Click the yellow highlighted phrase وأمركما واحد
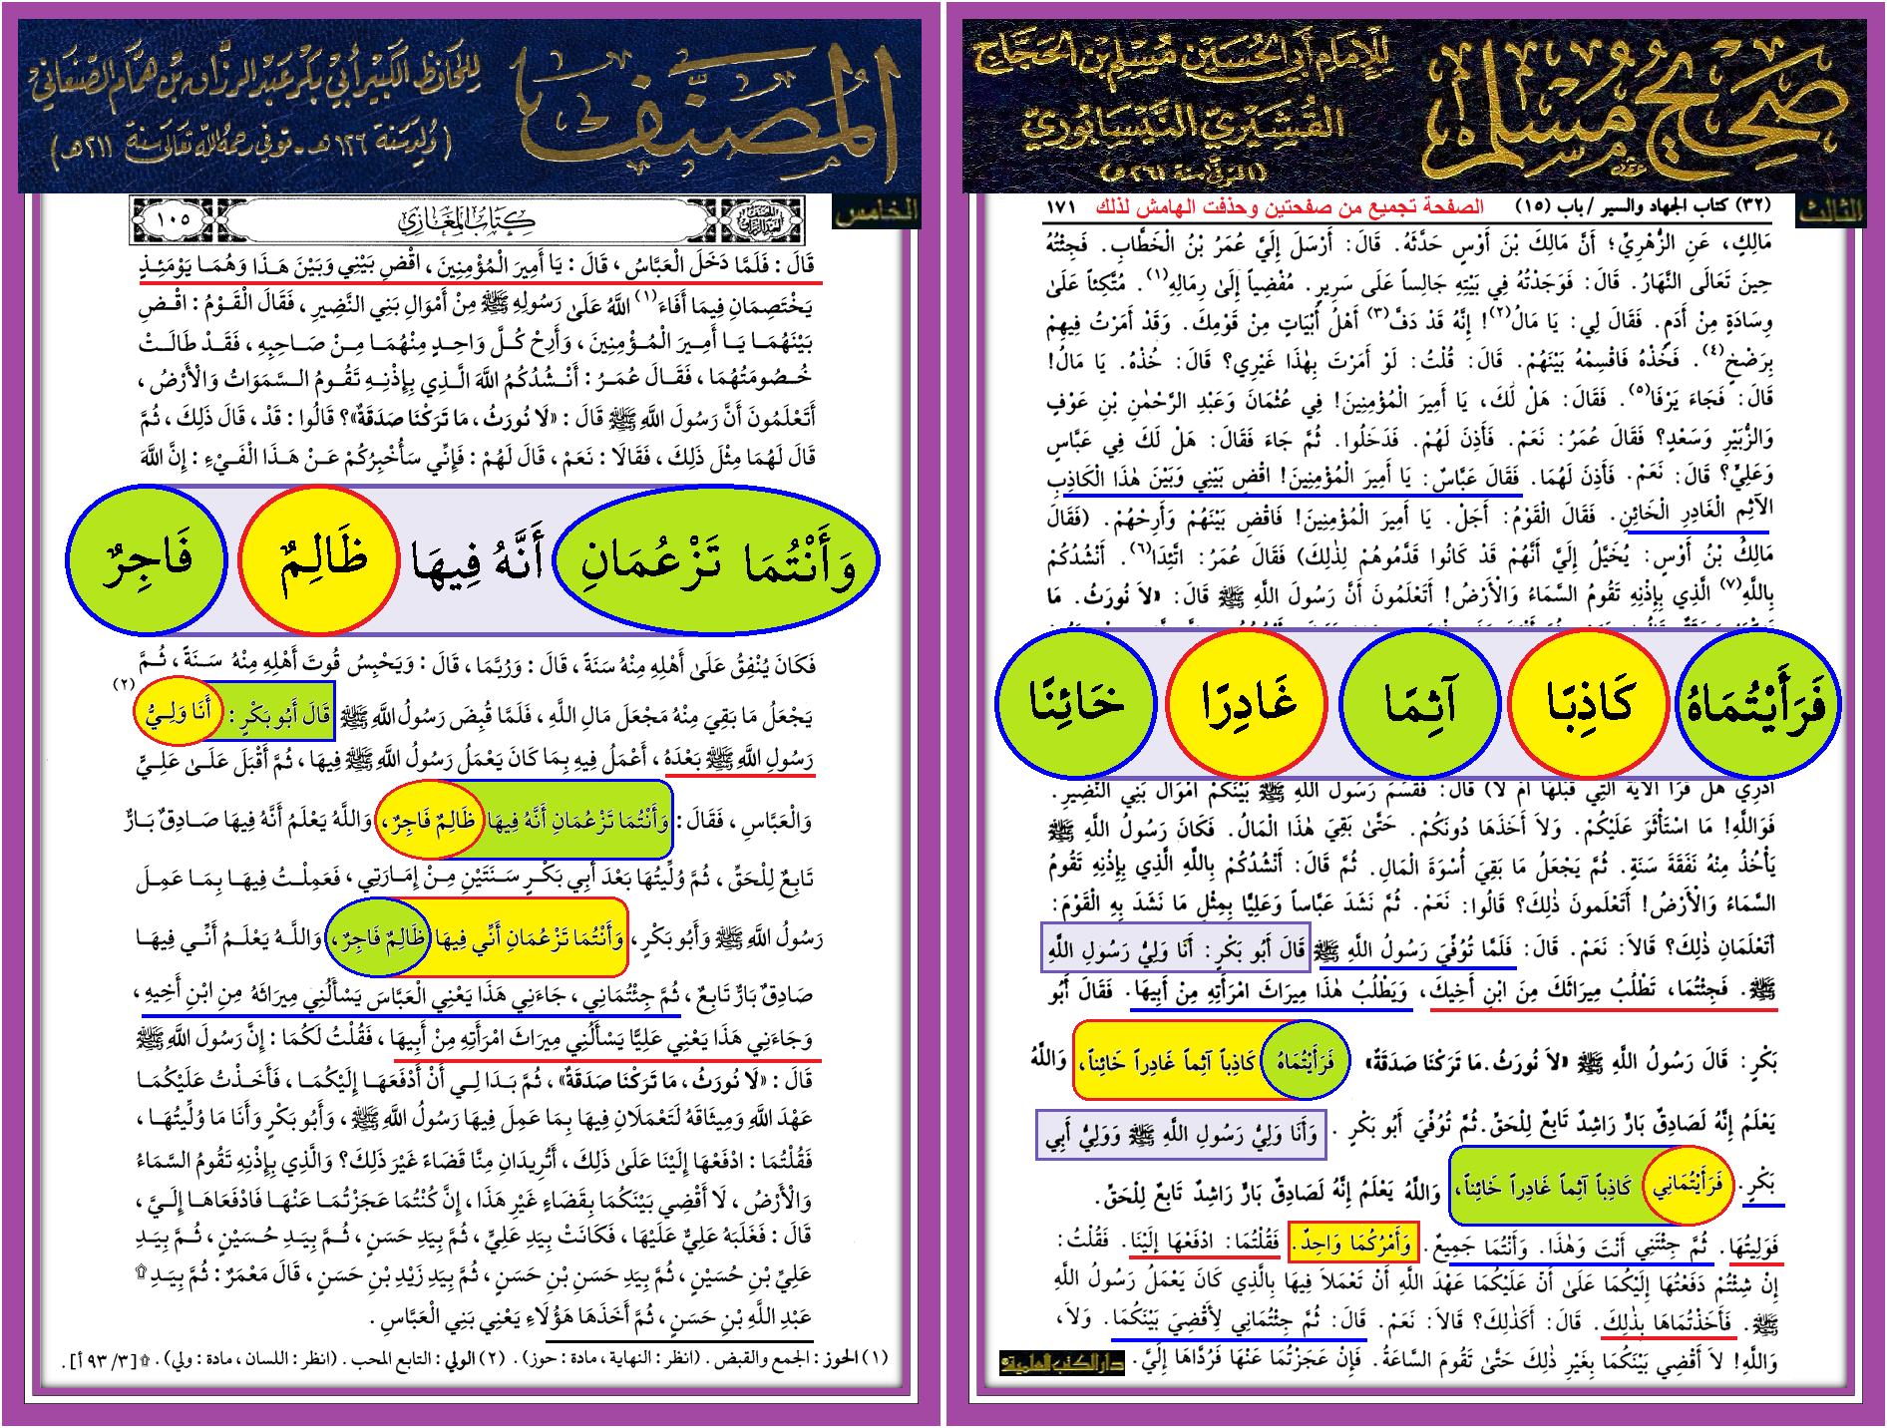1887x1428 pixels. click(x=1353, y=1243)
